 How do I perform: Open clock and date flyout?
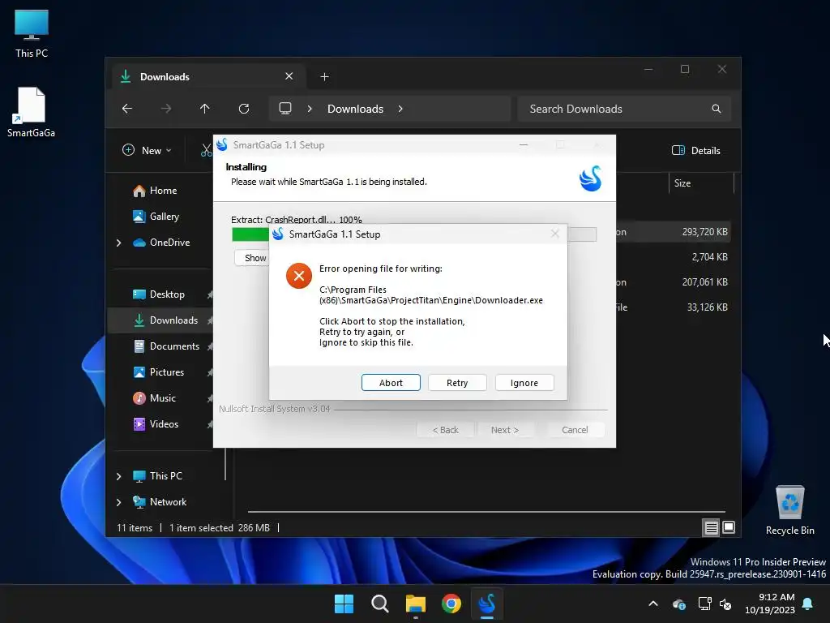click(770, 604)
